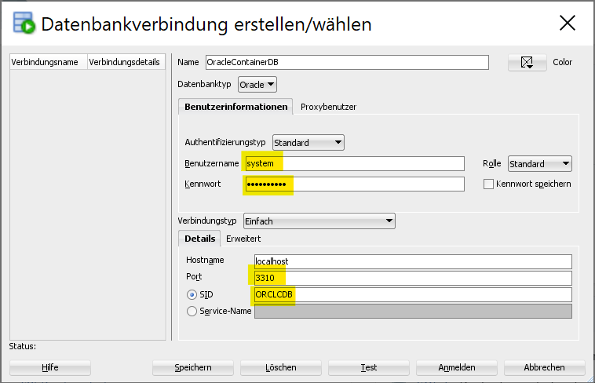Click the Verbindungsdetails column header

(126, 62)
